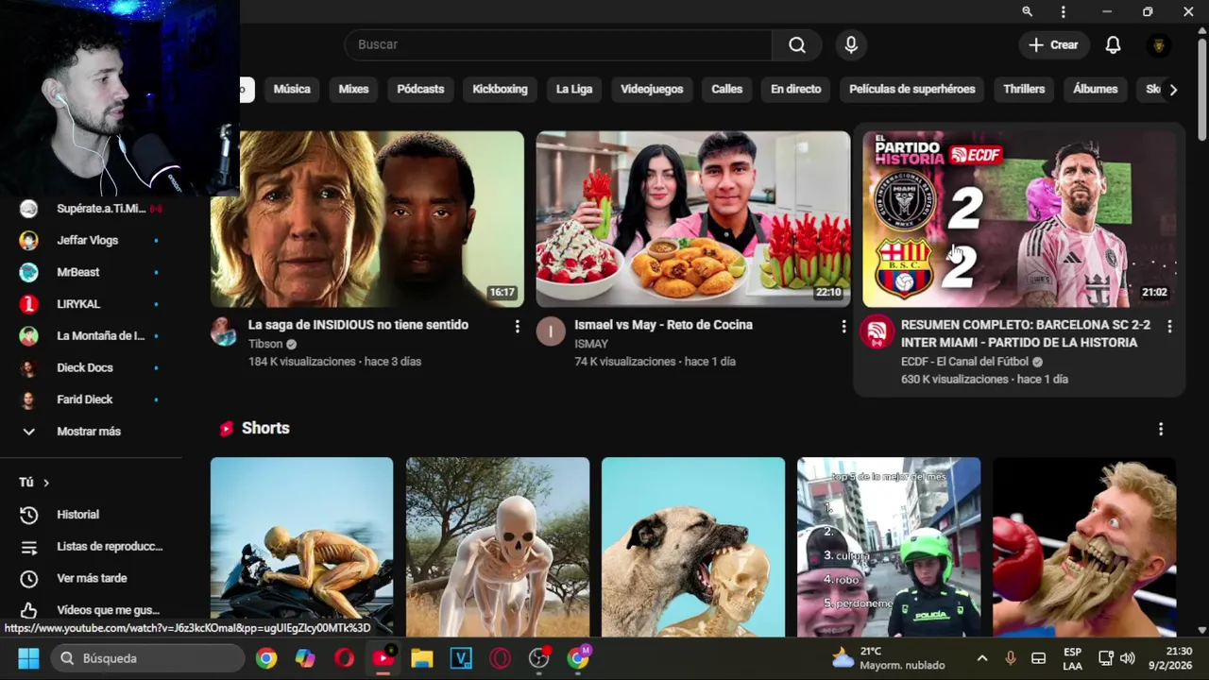Expand the Tú section chevron
The width and height of the screenshot is (1209, 680).
click(x=45, y=483)
